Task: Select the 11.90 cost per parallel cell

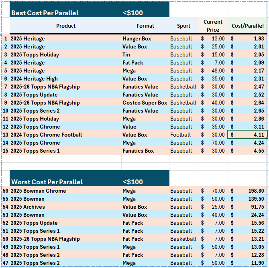Action: [x=247, y=263]
